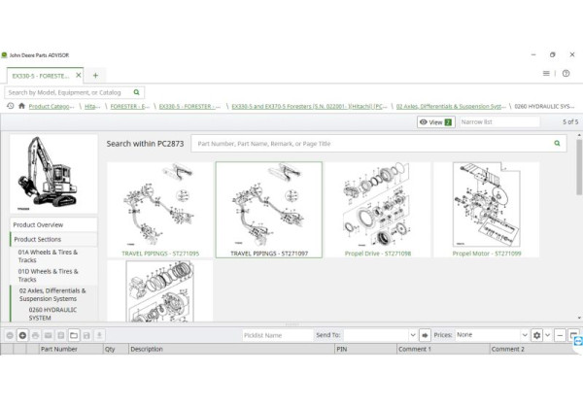Screen dimensions: 583x407
Task: Click the add plus icon in picklist toolbar
Action: click(x=22, y=335)
